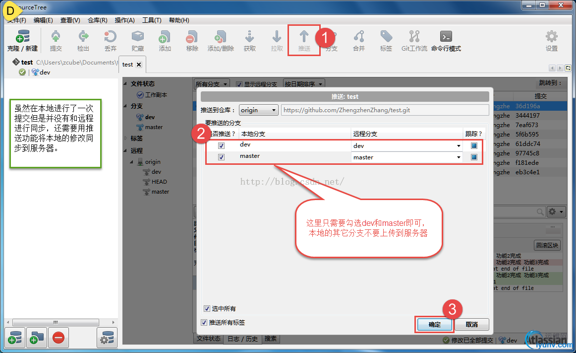
Task: Toggle the Select All (选中所有) checkbox
Action: 207,308
